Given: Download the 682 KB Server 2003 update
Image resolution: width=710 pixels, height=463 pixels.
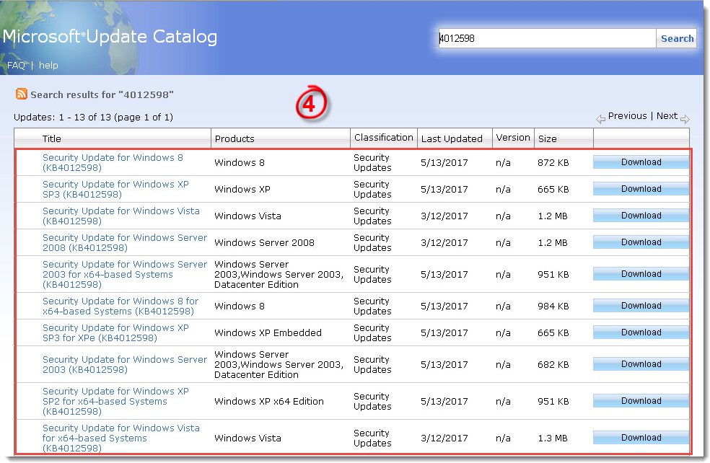Looking at the screenshot, I should 641,364.
